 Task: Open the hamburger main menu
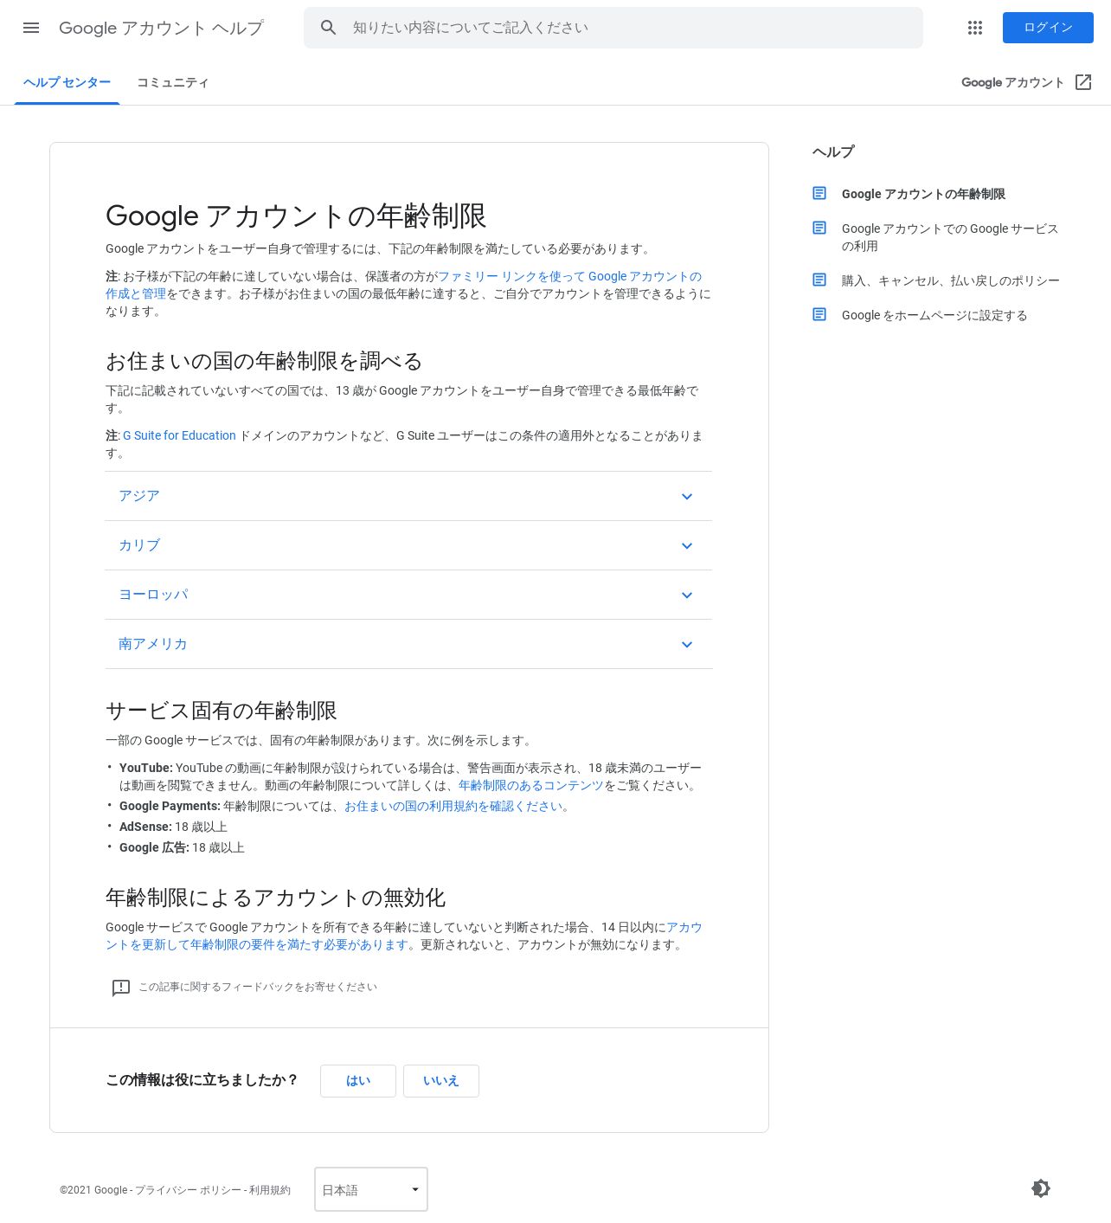pos(31,28)
